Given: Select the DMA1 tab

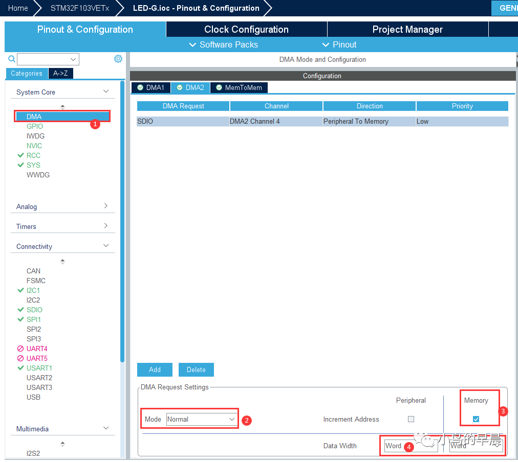Looking at the screenshot, I should point(151,87).
